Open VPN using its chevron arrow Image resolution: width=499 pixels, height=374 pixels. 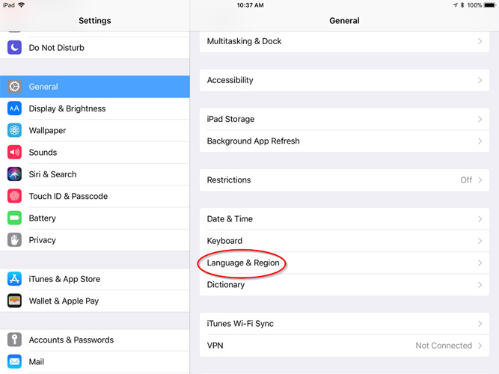click(x=480, y=346)
